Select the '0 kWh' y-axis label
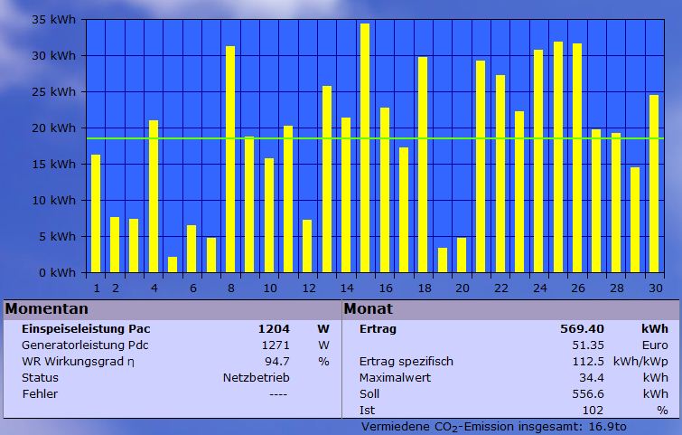This screenshot has height=435, width=682. (57, 272)
